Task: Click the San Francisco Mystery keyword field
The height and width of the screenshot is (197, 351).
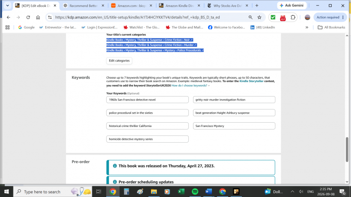Action: click(x=234, y=126)
